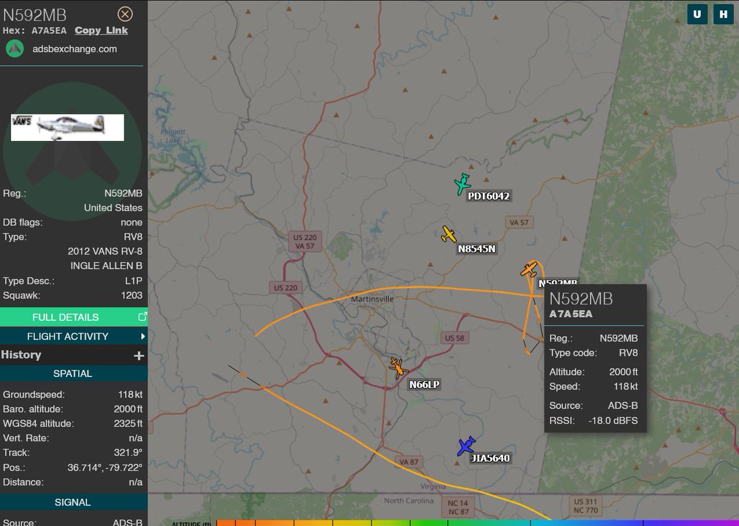Click the WGS84 altitude value 2325 ft
Screen dimensions: 739x526
pyautogui.click(x=127, y=424)
